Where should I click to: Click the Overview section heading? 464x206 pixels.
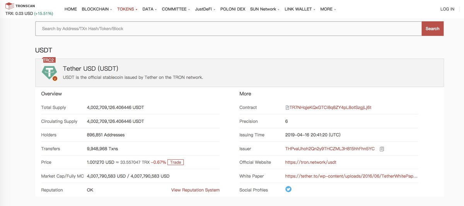click(51, 94)
